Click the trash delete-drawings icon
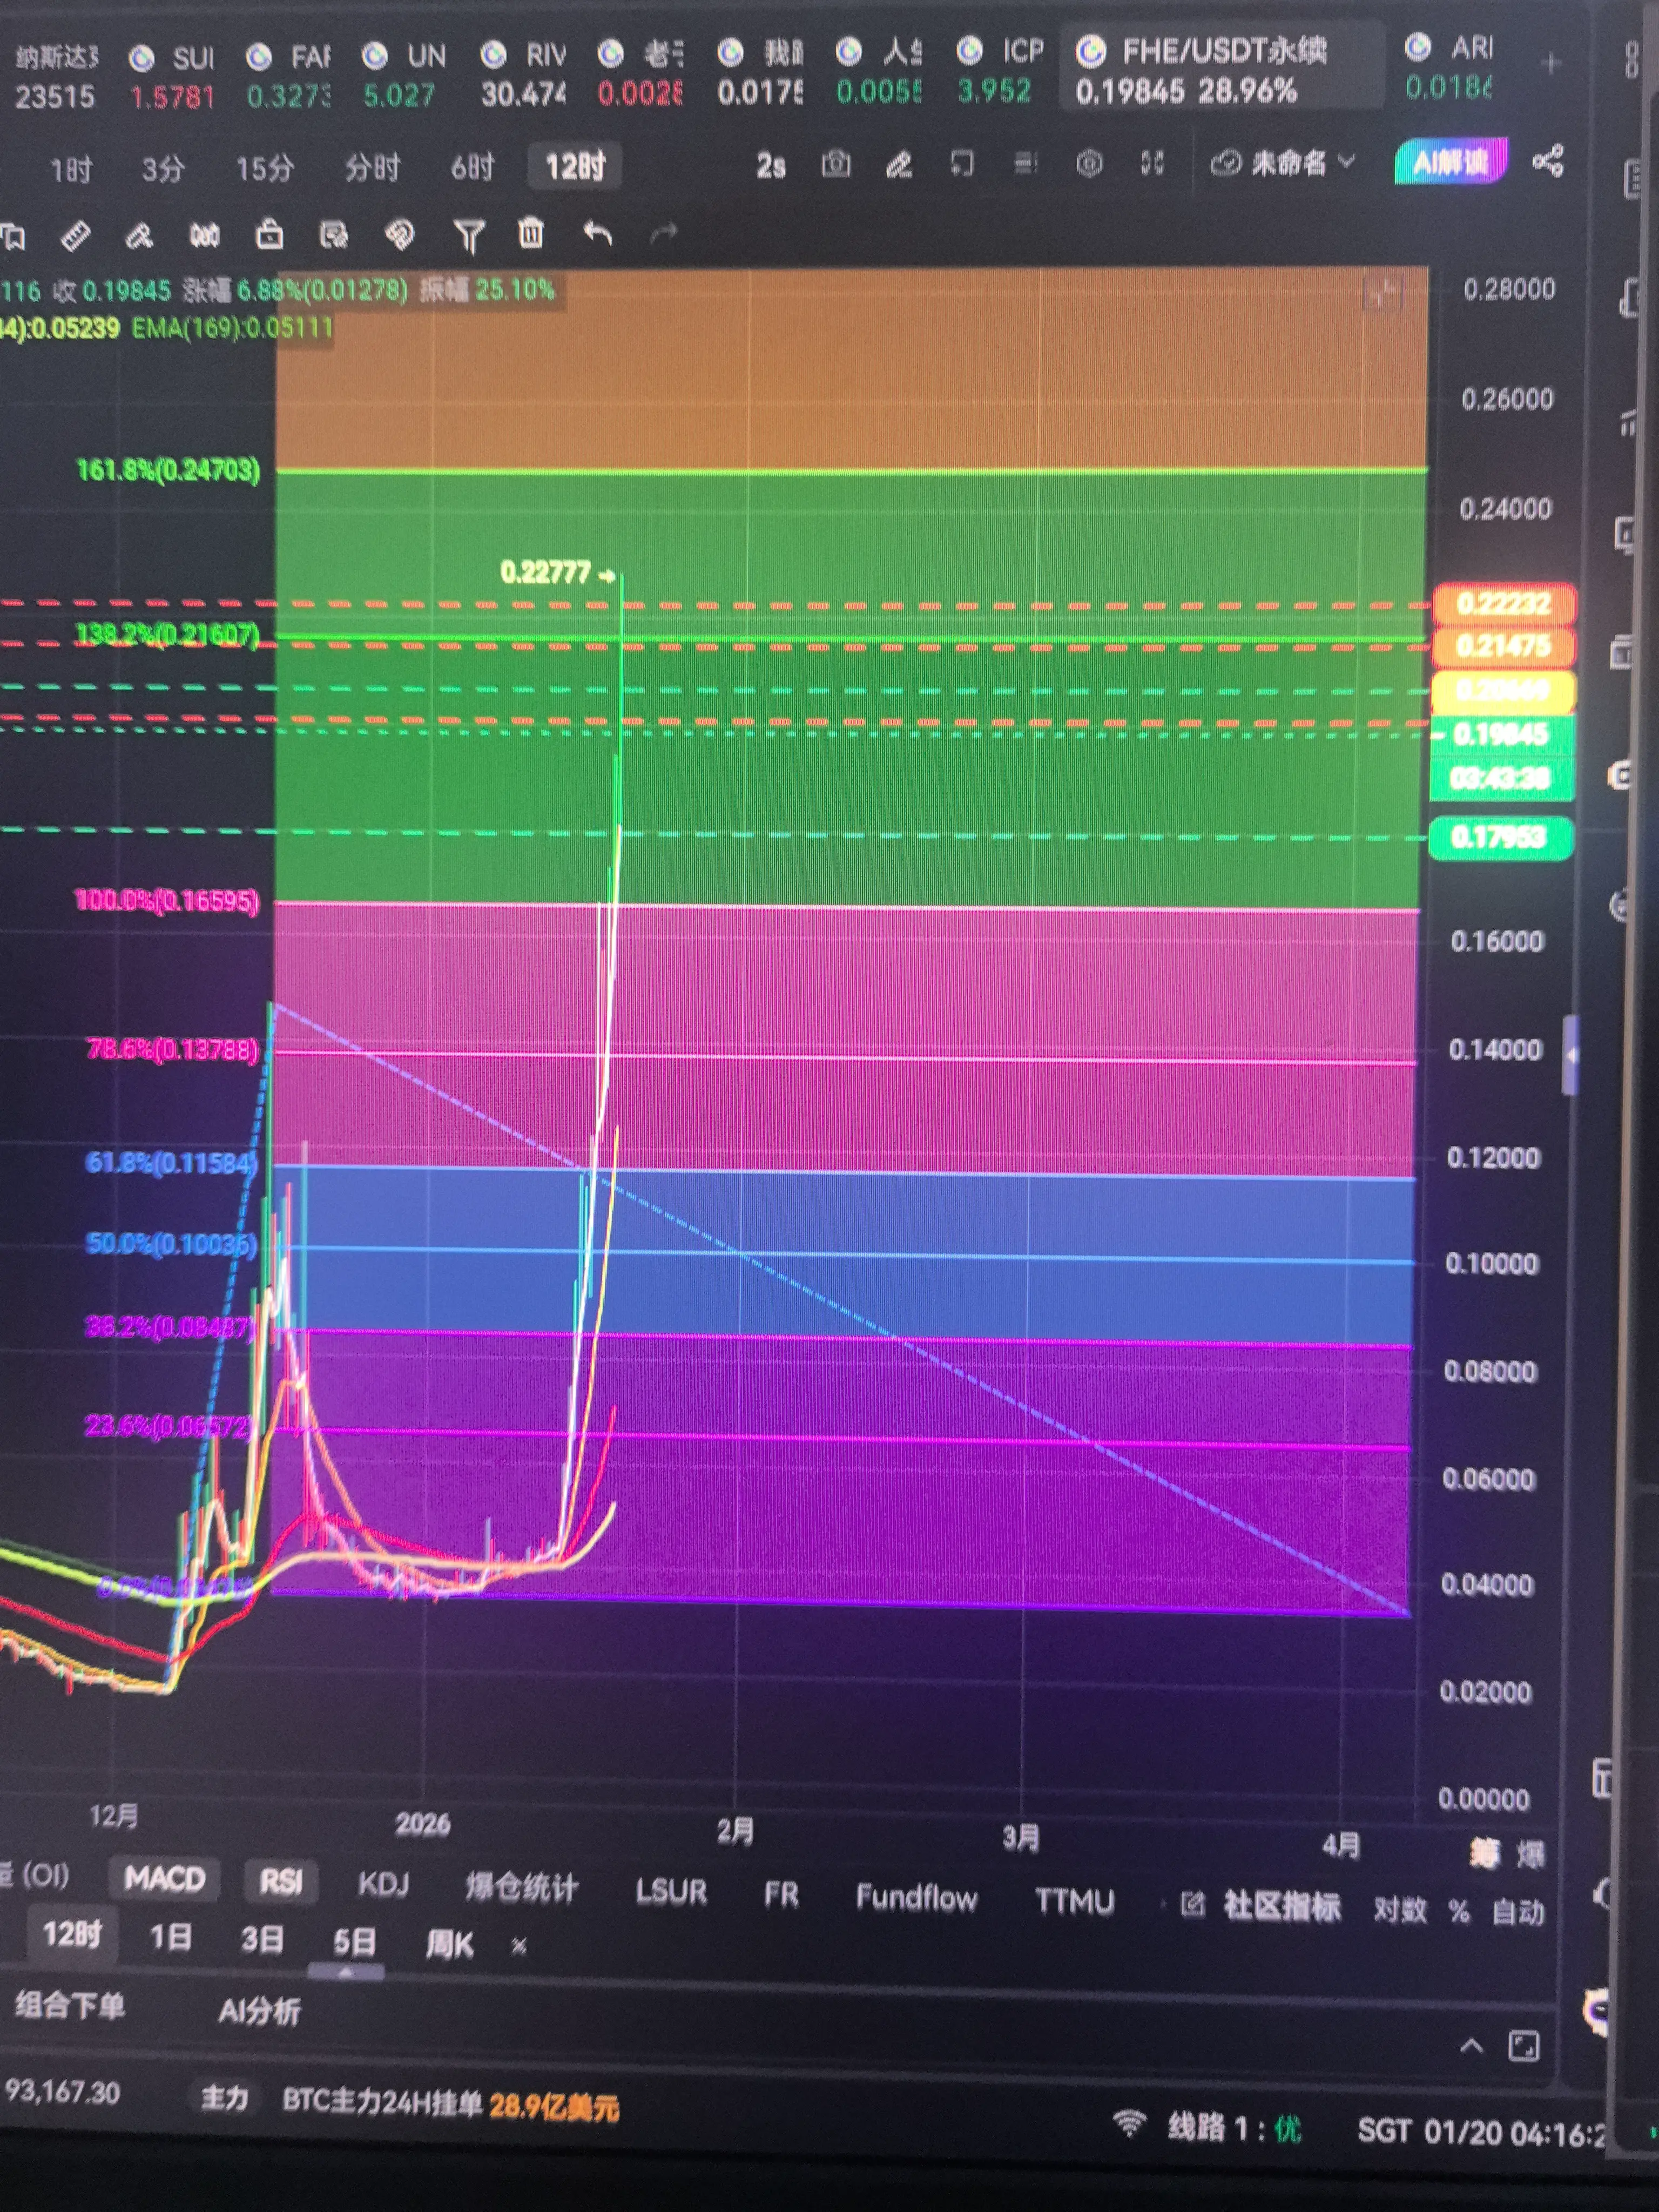The image size is (1659, 2212). 531,234
